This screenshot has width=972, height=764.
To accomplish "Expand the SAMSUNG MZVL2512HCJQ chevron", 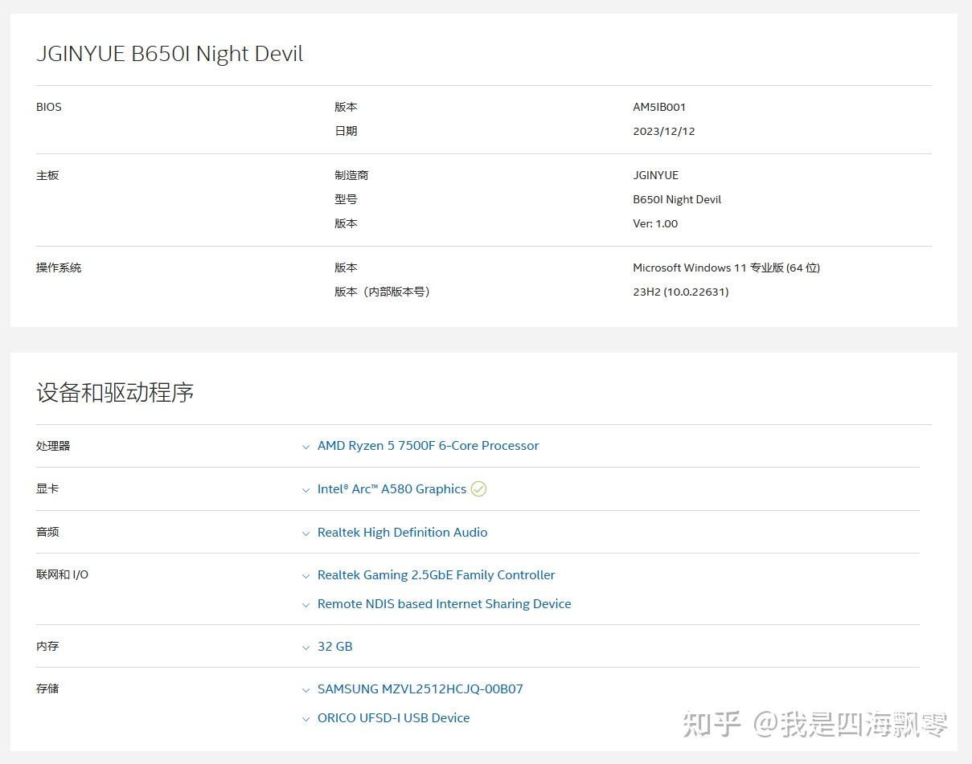I will click(306, 690).
